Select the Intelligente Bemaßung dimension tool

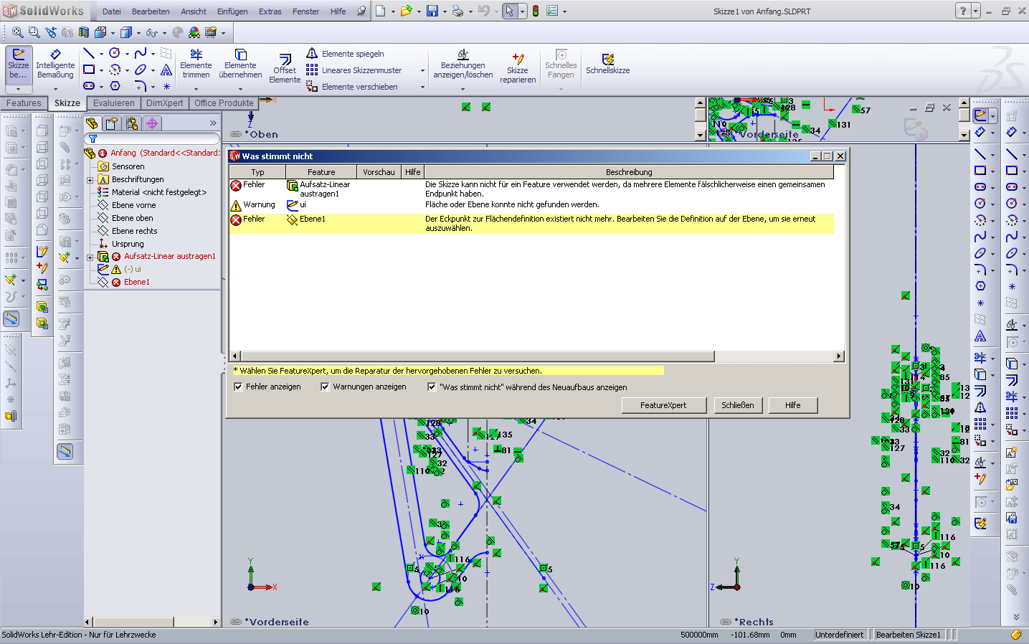tap(55, 64)
